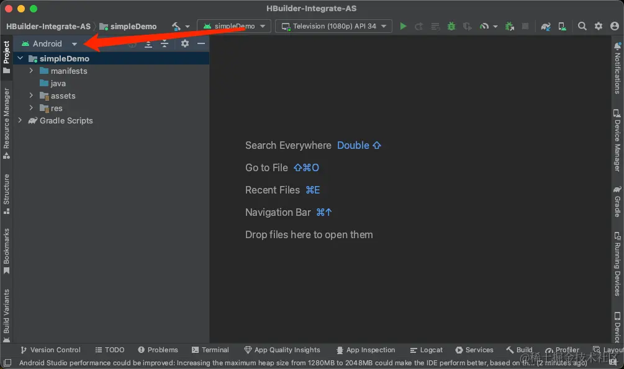Open IDE settings gear in top toolbar
Image resolution: width=624 pixels, height=369 pixels.
point(599,26)
